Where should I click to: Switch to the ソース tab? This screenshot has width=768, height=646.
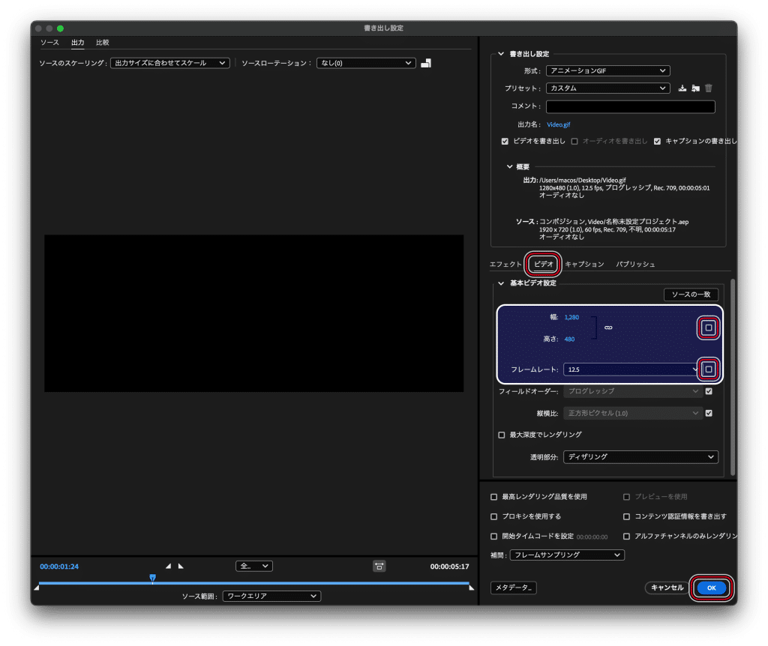click(x=49, y=43)
